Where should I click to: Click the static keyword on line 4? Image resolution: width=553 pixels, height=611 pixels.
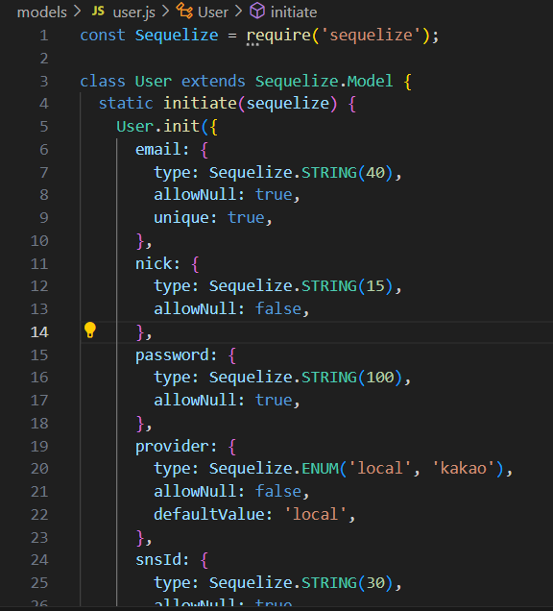(126, 103)
